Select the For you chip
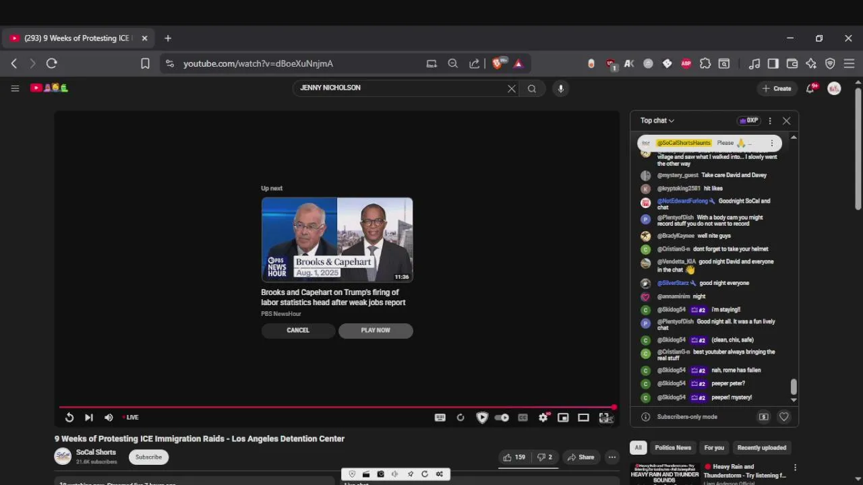Viewport: 863px width, 485px height. pos(714,448)
